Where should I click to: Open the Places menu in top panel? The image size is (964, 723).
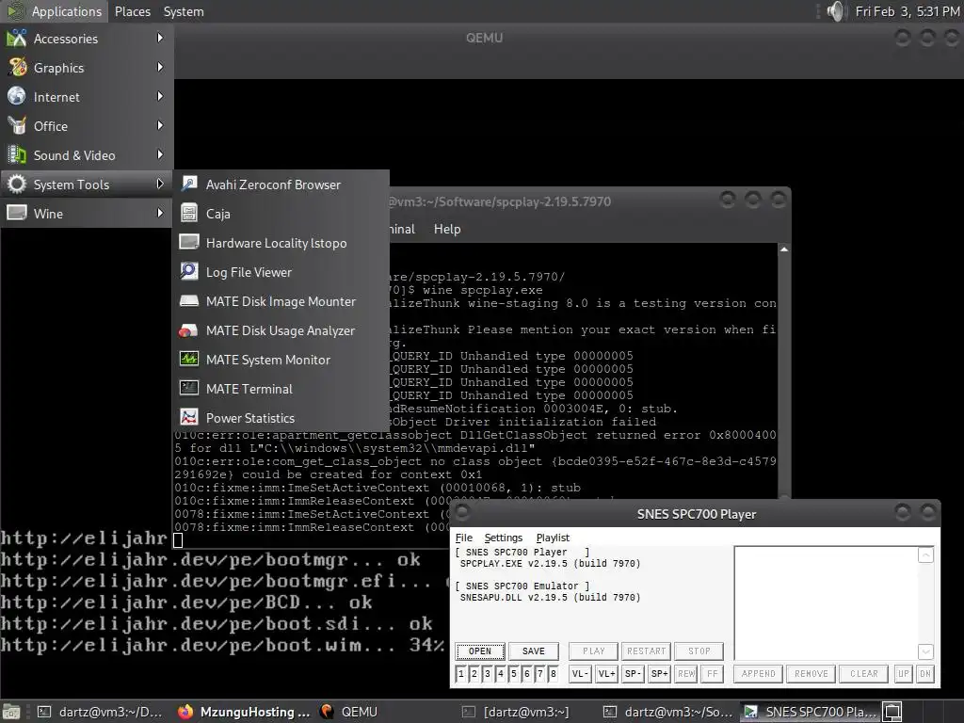132,11
